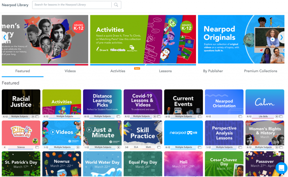Click slides icon under Women's Rights & History
288x177 pixels.
click(281, 147)
